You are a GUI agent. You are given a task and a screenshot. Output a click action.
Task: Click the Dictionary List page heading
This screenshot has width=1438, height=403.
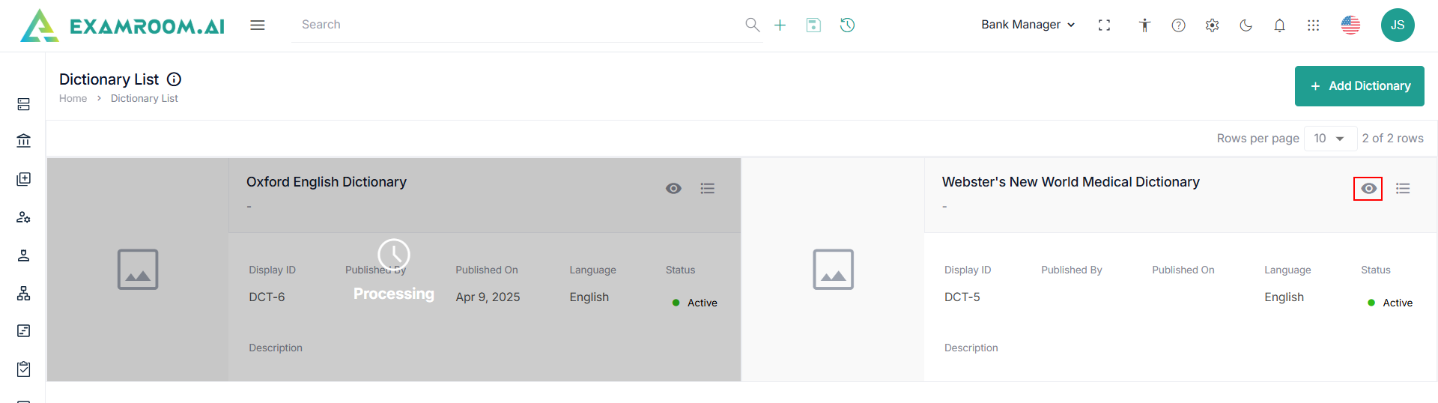pyautogui.click(x=109, y=79)
